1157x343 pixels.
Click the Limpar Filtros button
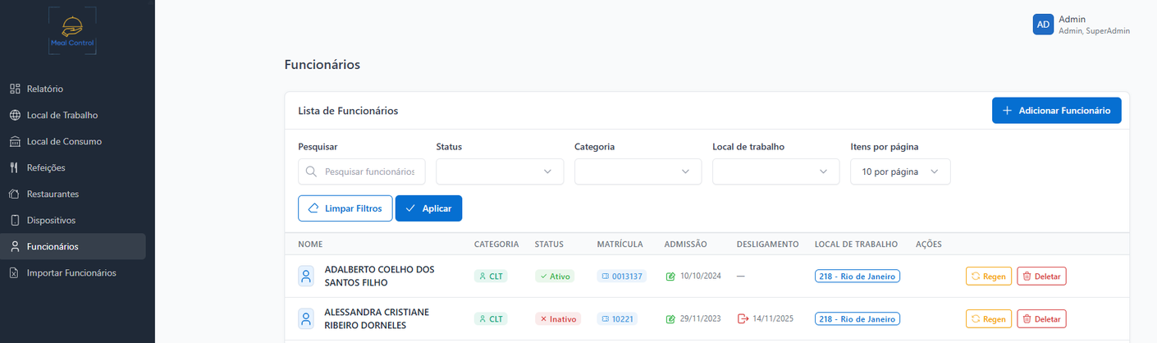point(345,208)
